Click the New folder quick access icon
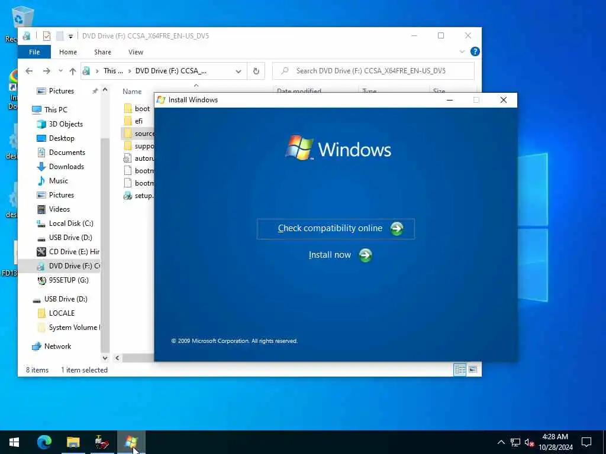 click(x=60, y=36)
